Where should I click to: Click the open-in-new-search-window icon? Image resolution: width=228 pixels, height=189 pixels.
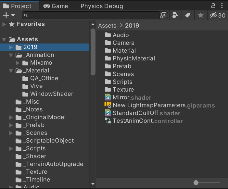coord(163,15)
